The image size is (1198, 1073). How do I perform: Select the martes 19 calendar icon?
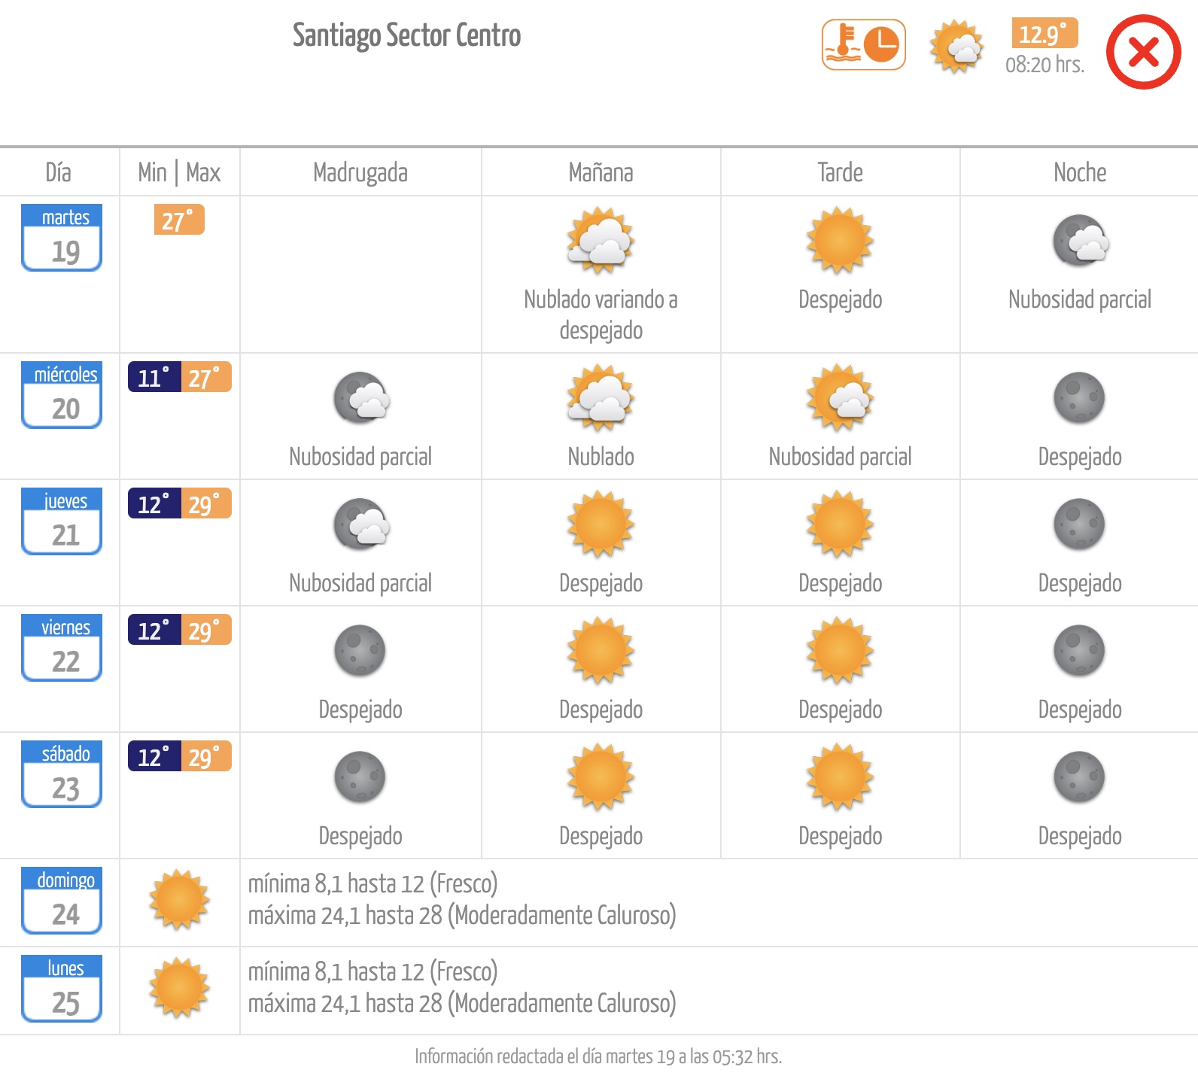(62, 238)
